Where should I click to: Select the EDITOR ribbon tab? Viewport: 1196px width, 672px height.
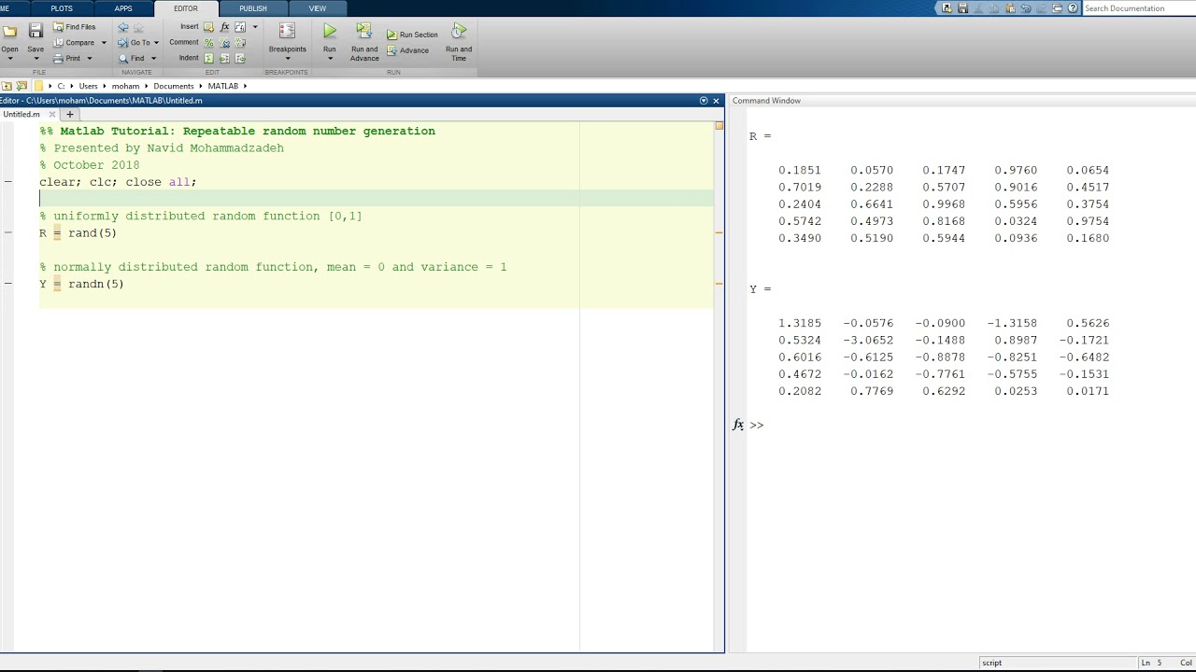[185, 8]
